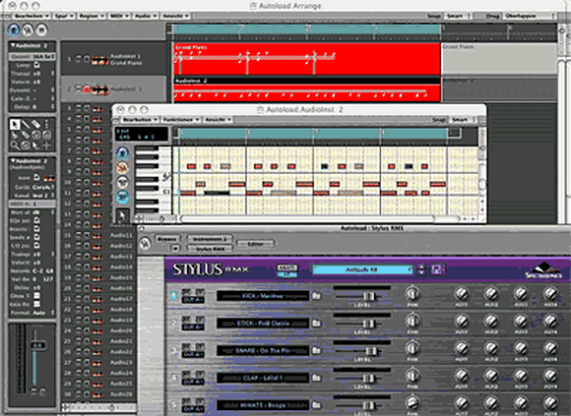Select the crosshair tool in Arrange toolbox
The image size is (571, 416).
(x=46, y=146)
